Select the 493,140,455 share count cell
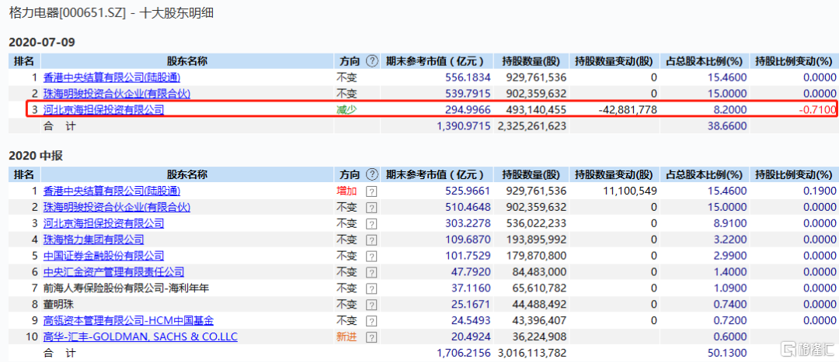The image size is (839, 362). pos(536,110)
